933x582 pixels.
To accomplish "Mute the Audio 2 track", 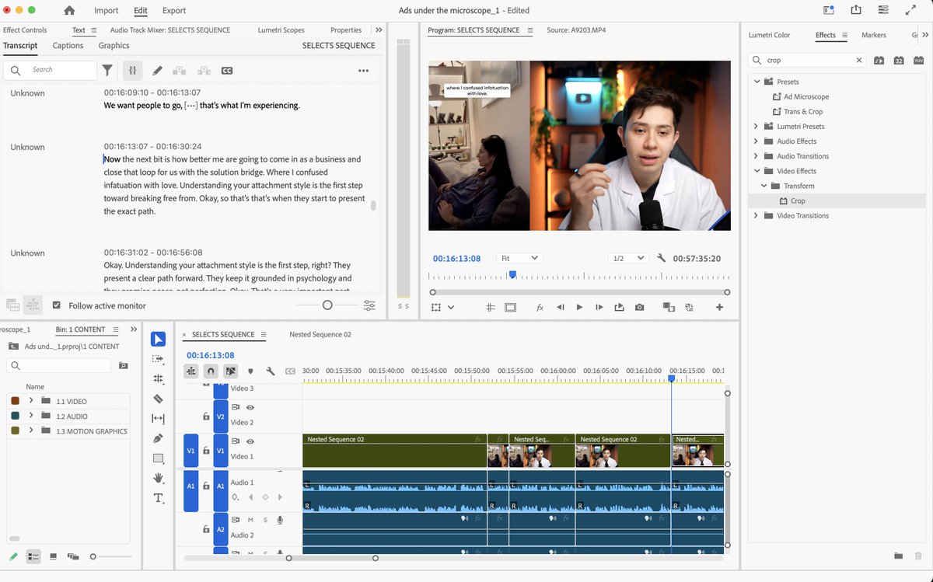I will point(250,520).
